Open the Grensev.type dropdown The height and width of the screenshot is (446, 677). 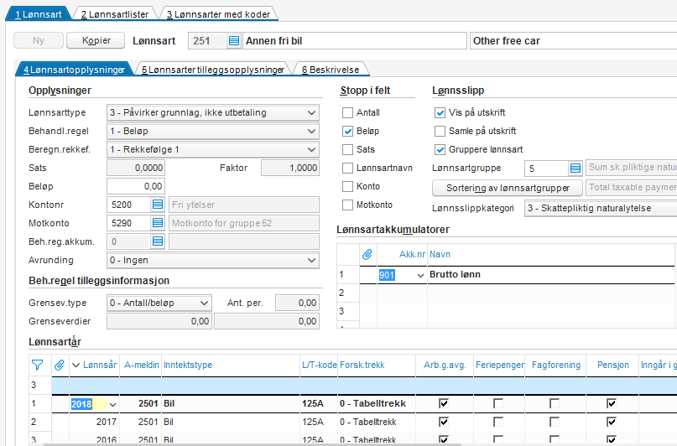tap(204, 303)
